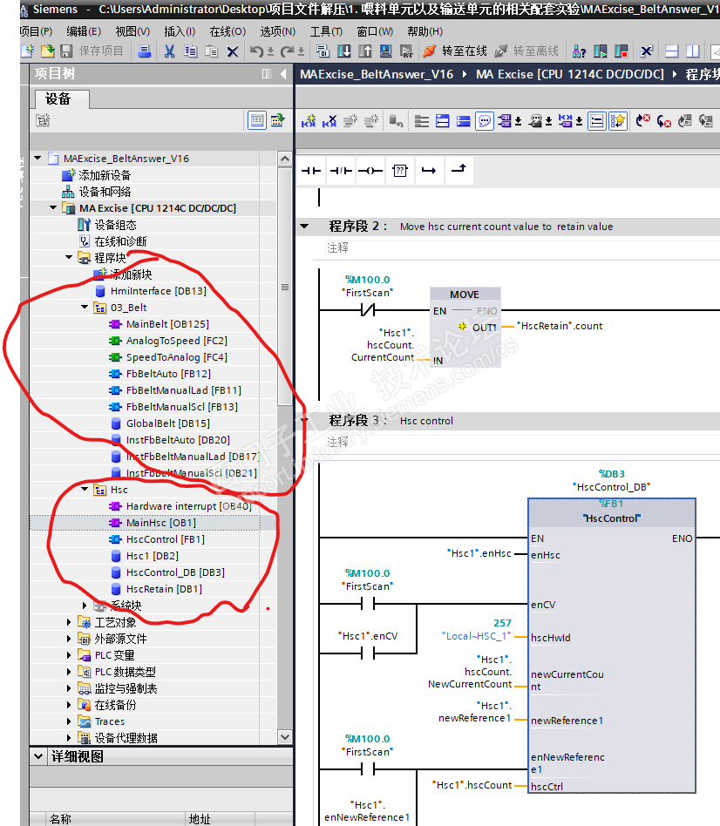Toggle favorites display in editor
720x826 pixels.
point(617,121)
